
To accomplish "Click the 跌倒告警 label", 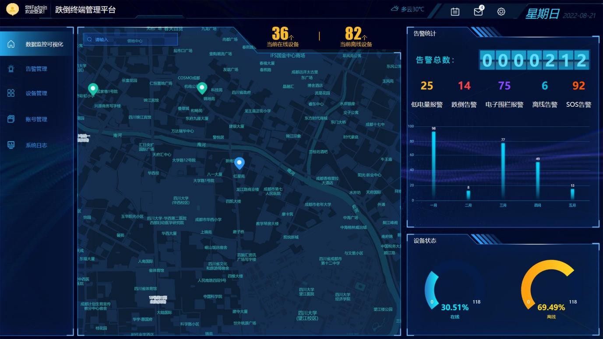I will click(464, 105).
